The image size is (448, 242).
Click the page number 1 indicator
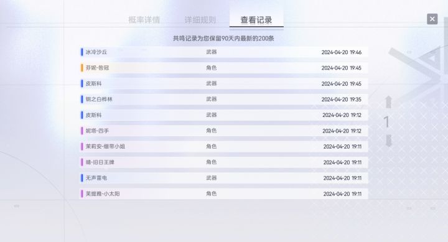click(x=386, y=122)
